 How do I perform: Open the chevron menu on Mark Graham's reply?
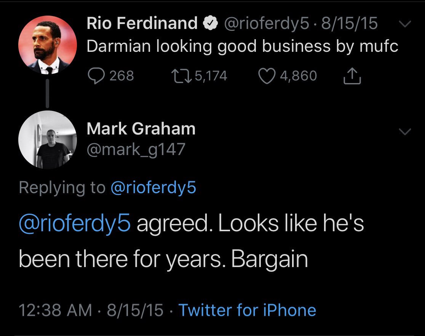[405, 132]
